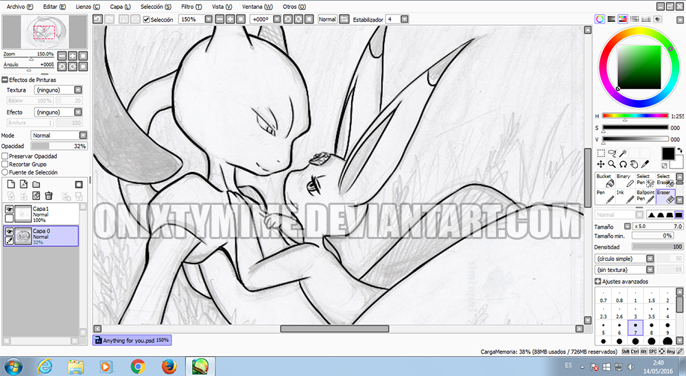Viewport: 686px width, 376px height.
Task: Collapse Efectos de Pinturas section
Action: point(5,80)
